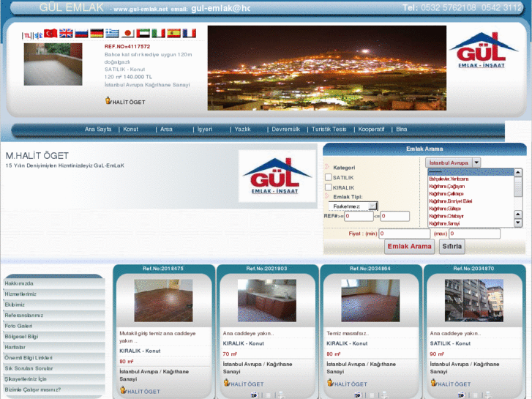The image size is (532, 399).
Task: Click the İstanbul Avrupa dropdown arrow
Action: [476, 163]
